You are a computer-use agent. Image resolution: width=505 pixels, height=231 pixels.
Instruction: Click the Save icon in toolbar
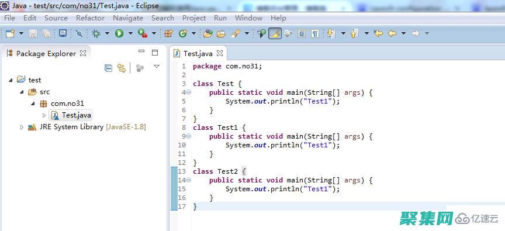point(33,33)
